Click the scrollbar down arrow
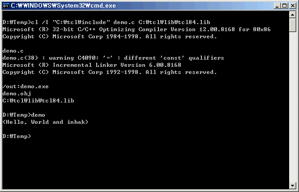The image size is (299, 192). pos(293,185)
